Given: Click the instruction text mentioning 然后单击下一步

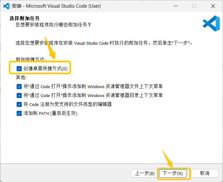Looking at the screenshot, I should tap(104, 43).
